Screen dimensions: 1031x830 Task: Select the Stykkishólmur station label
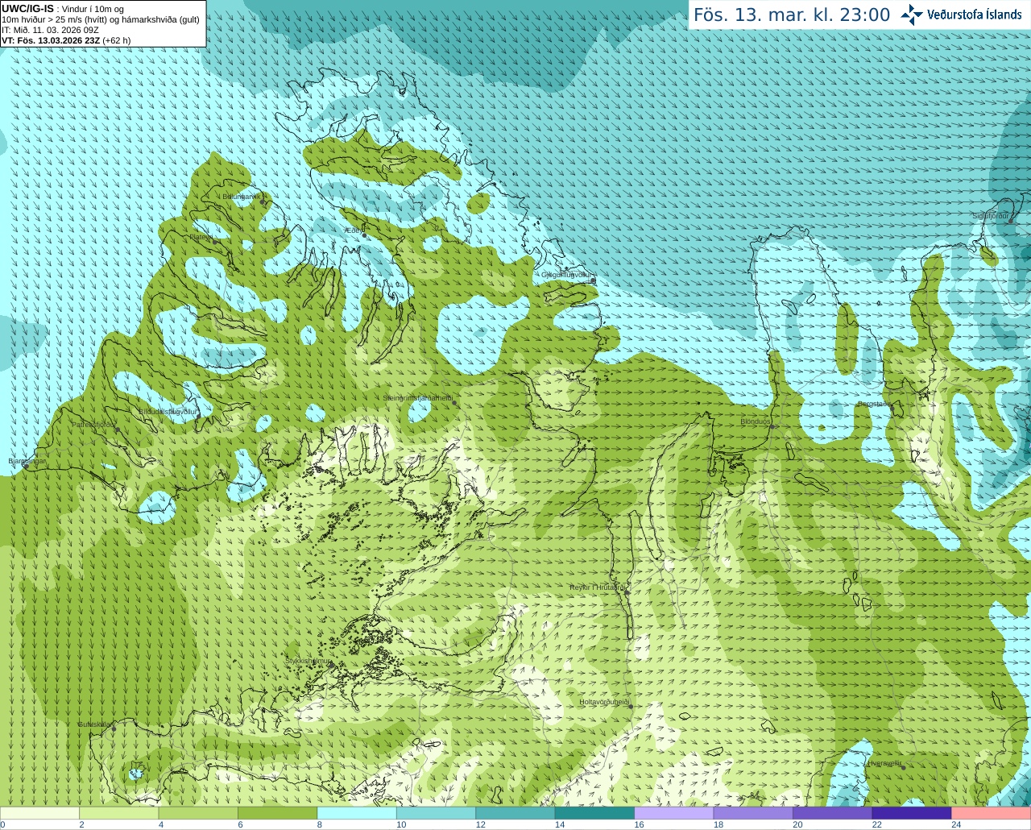(x=308, y=661)
